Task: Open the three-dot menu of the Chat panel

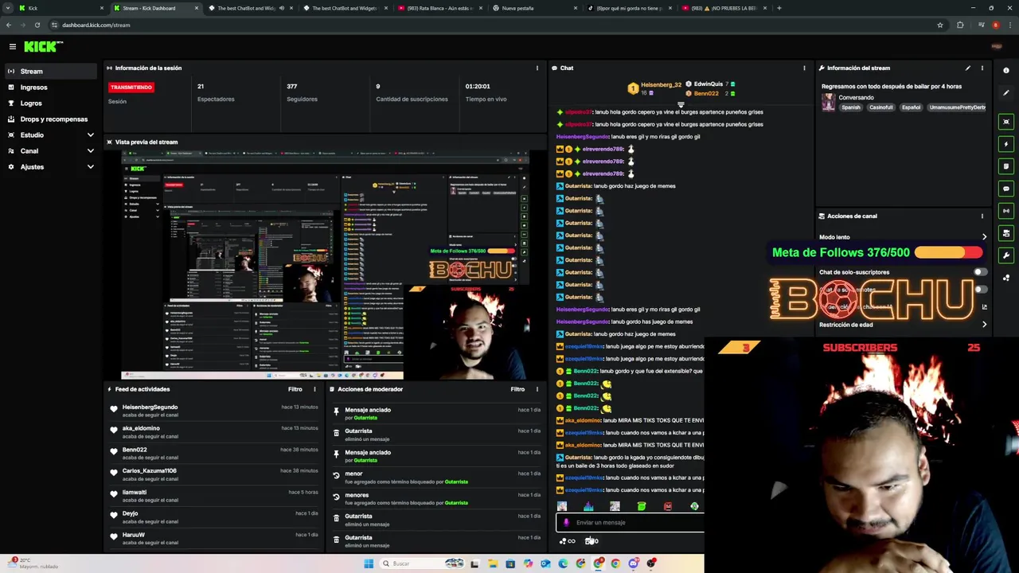Action: click(x=804, y=68)
